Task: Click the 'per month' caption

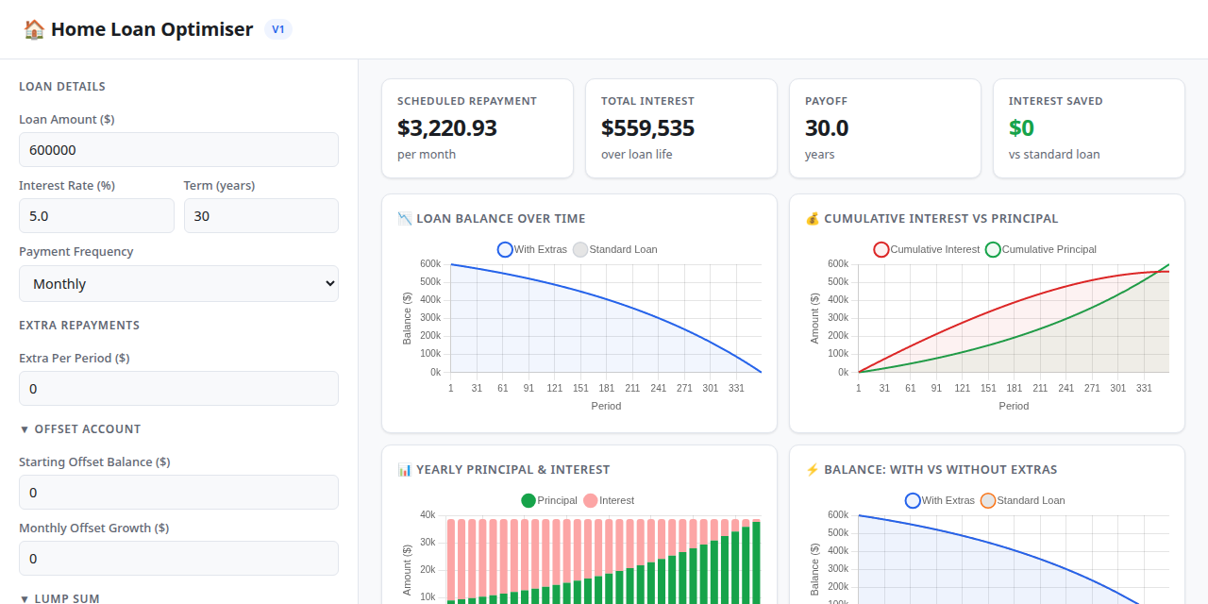Action: pyautogui.click(x=427, y=155)
